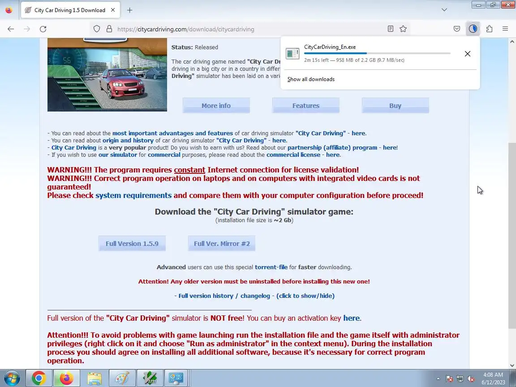Click the muted volume tray icon
The image size is (516, 387).
(471, 379)
